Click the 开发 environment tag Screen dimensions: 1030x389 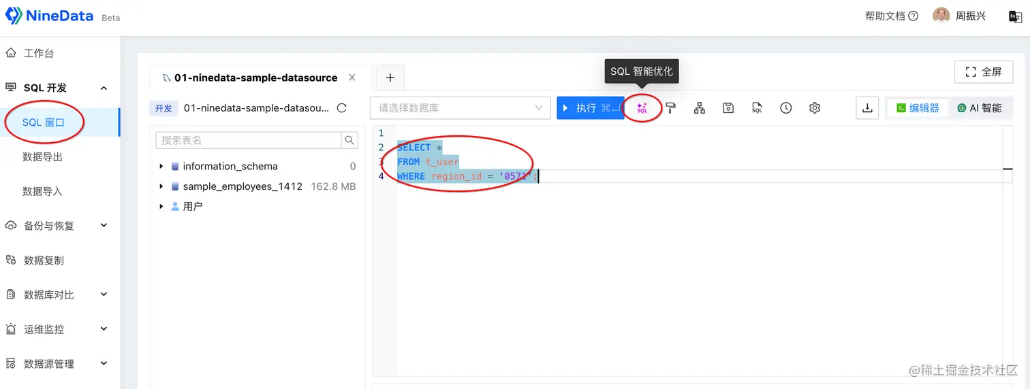[163, 108]
